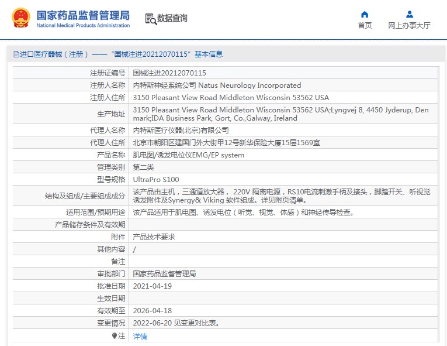This screenshot has width=447, height=346.
Task: Click the 型号规格 label
Action: tap(111, 179)
